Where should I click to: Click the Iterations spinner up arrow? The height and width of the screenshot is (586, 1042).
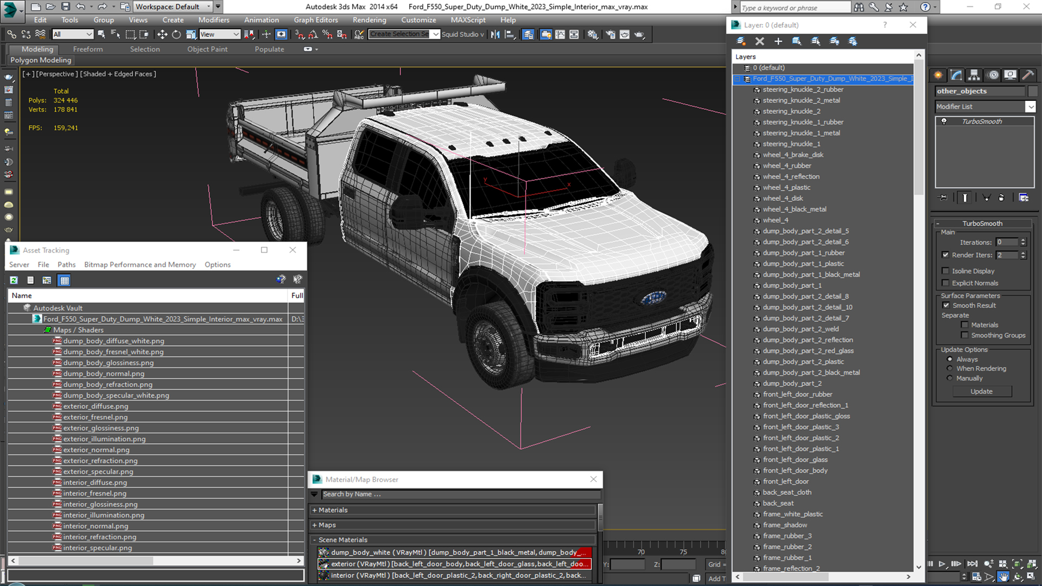(x=1023, y=240)
